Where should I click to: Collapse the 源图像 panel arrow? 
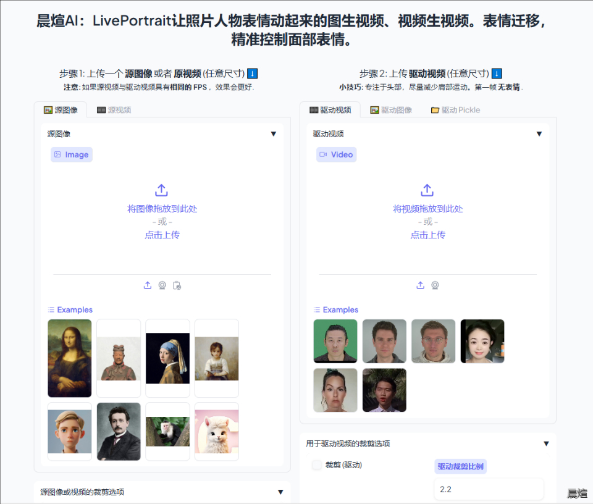(274, 134)
